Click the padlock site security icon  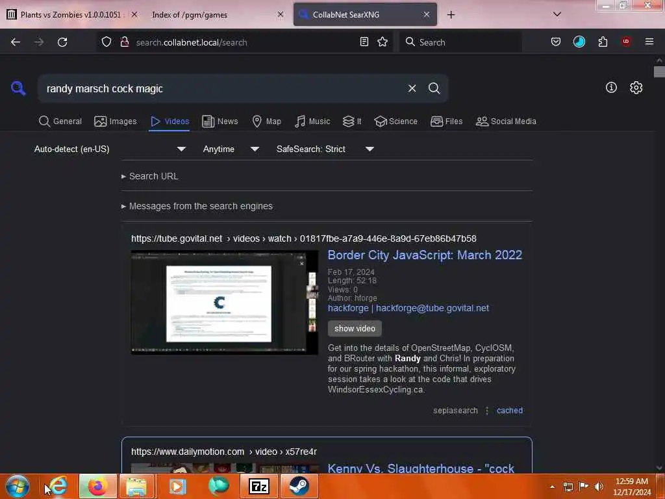point(125,42)
